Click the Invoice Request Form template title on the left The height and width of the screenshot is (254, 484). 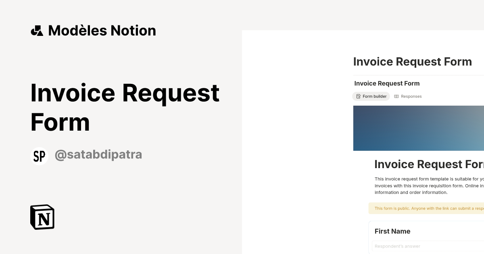pos(125,107)
